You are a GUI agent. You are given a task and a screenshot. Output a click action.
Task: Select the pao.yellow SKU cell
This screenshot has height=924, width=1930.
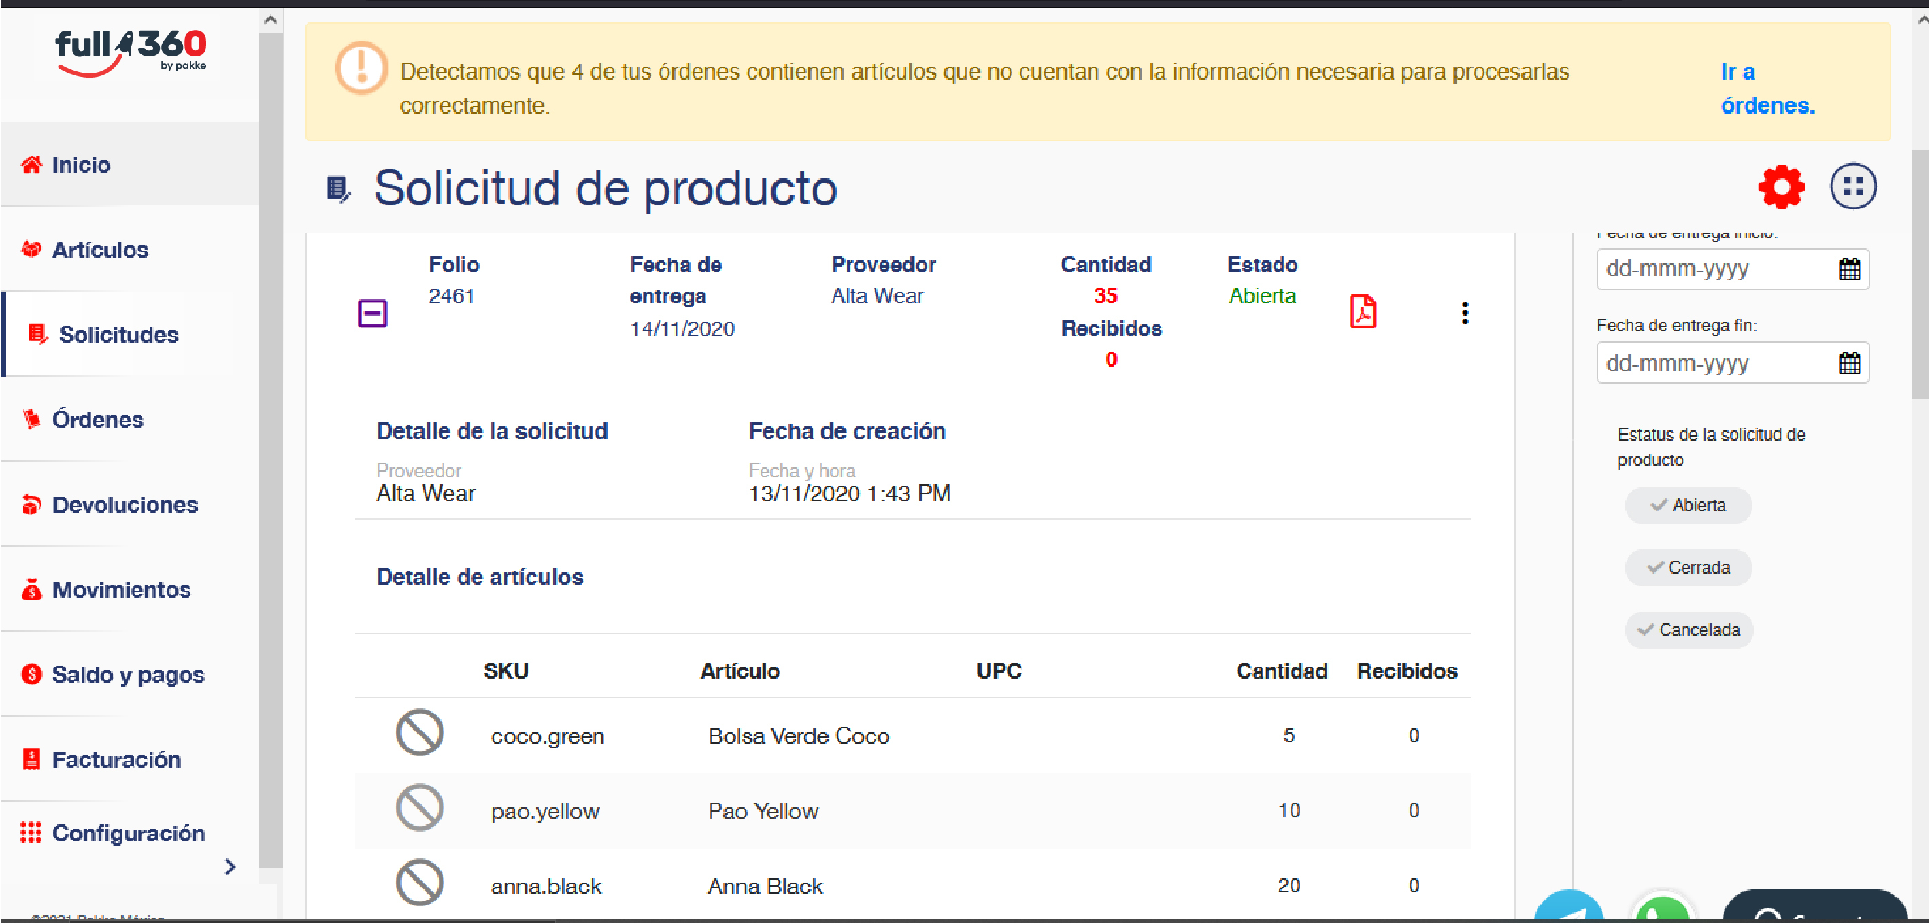point(545,811)
